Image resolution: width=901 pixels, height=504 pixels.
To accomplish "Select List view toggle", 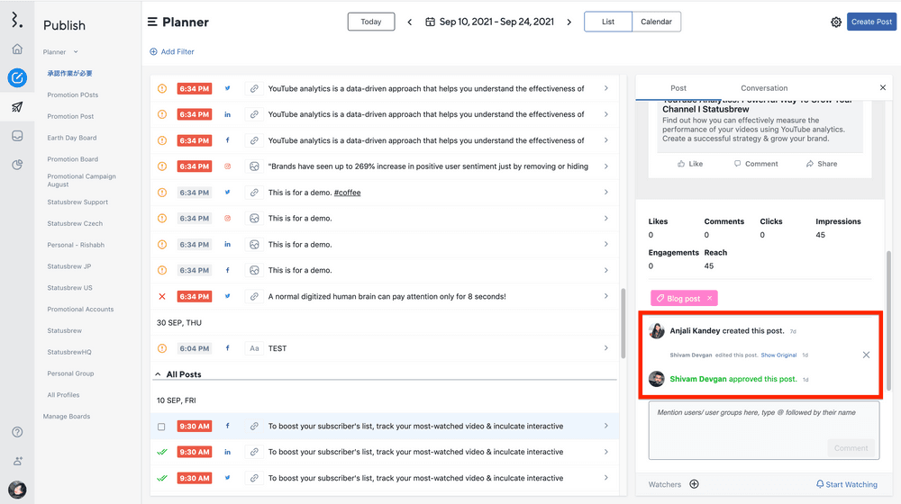I will [x=608, y=22].
